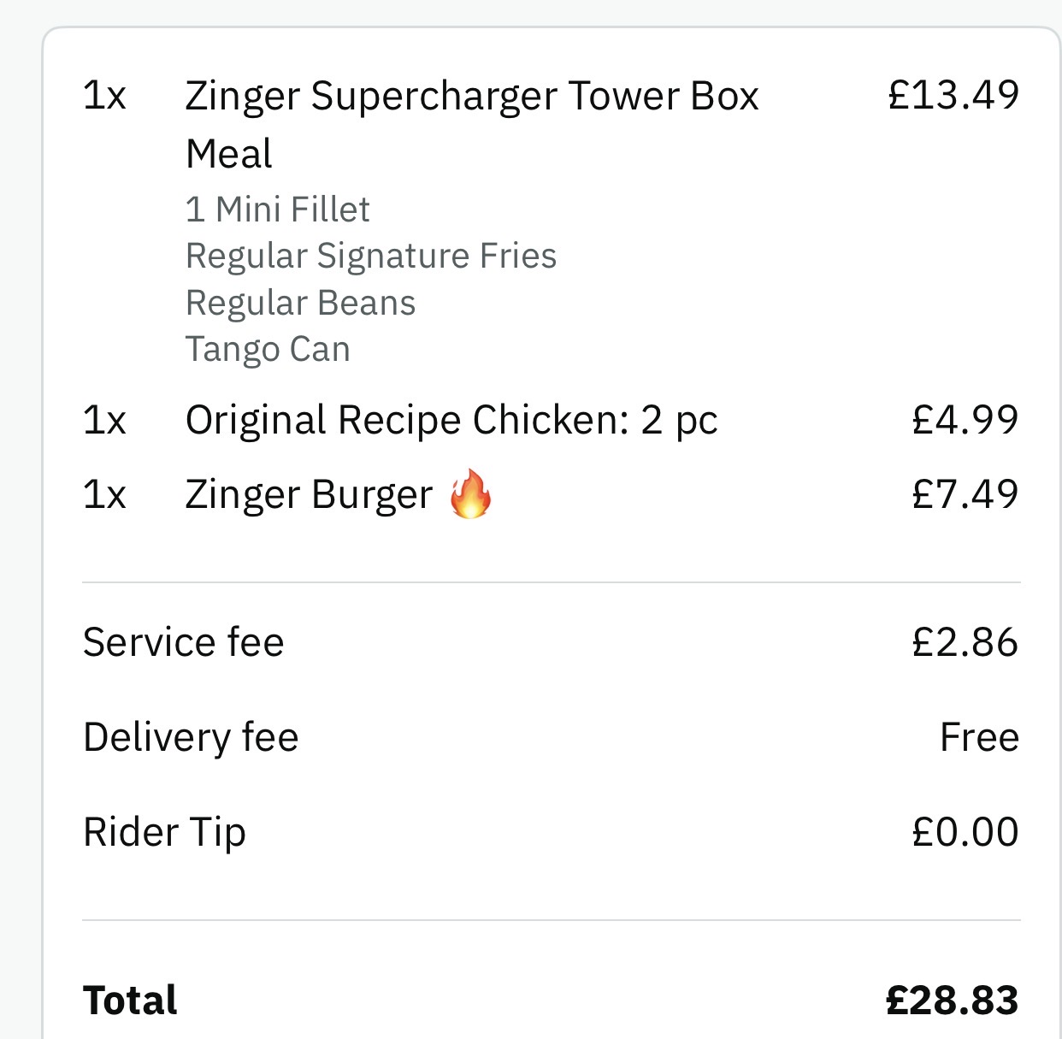Select the Zinger Supercharger Tower Box Meal item

click(x=471, y=97)
